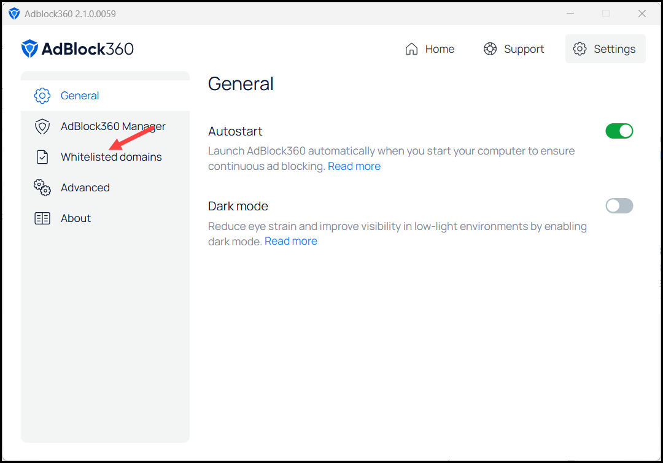The image size is (663, 463).
Task: Click the Settings gear icon
Action: [580, 49]
